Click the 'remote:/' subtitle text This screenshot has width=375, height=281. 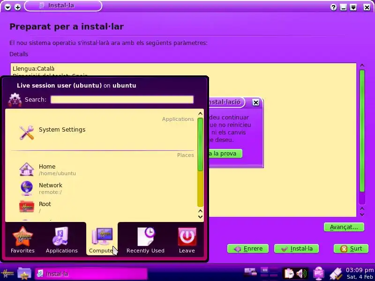point(50,192)
